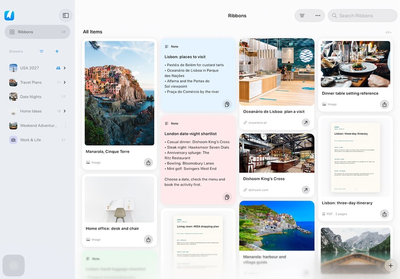Click the Drawers section label
400x279 pixels.
(x=16, y=52)
